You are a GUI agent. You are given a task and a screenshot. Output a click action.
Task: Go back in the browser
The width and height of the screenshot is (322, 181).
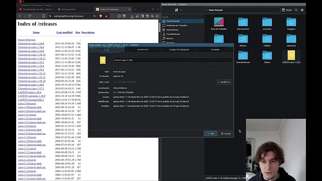20,16
